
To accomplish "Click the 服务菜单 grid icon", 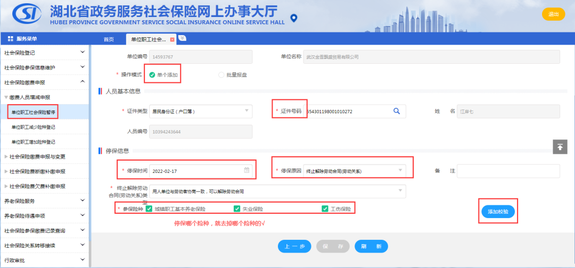I will pos(10,39).
